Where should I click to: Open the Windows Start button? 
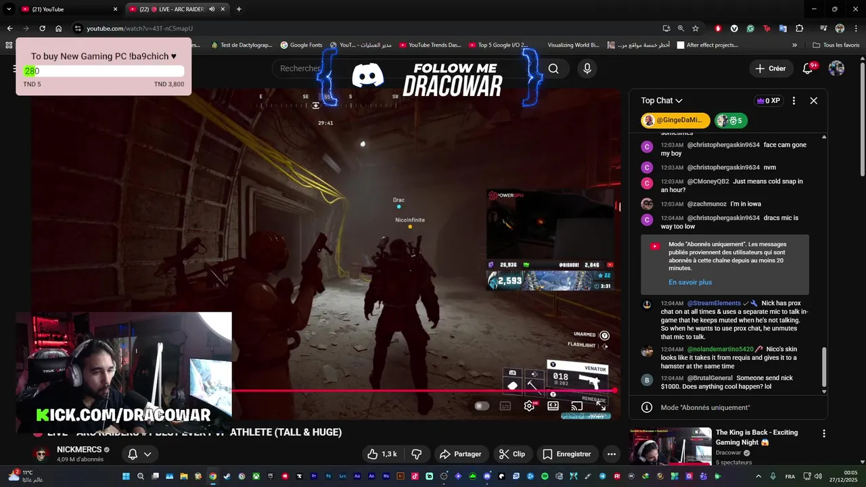[126, 476]
